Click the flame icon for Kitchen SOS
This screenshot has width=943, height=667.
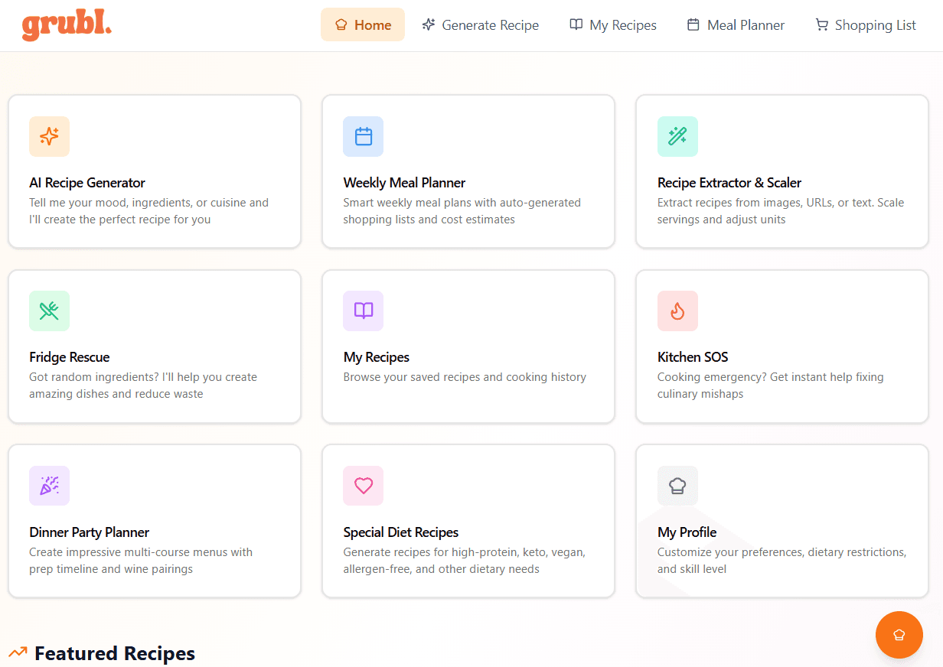click(x=677, y=311)
